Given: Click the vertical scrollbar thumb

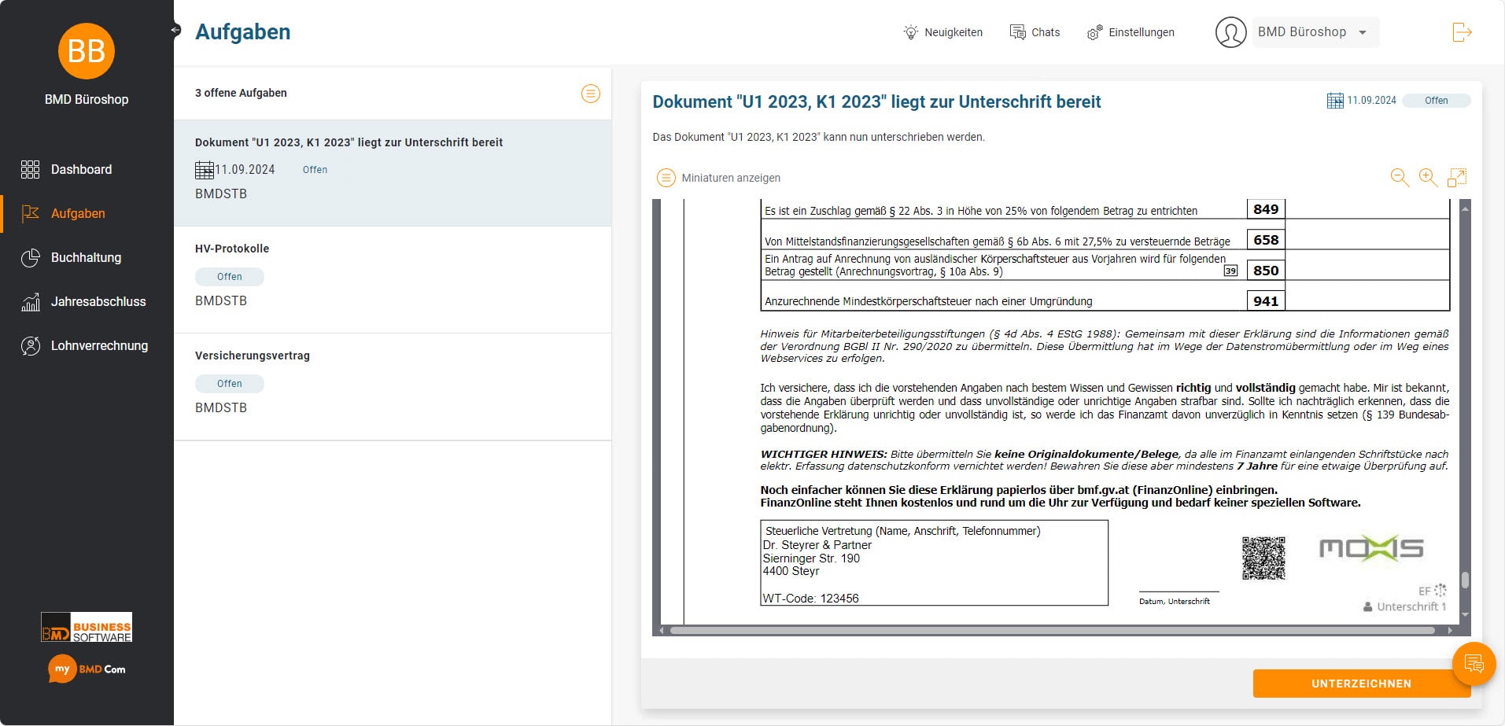Looking at the screenshot, I should [1465, 580].
